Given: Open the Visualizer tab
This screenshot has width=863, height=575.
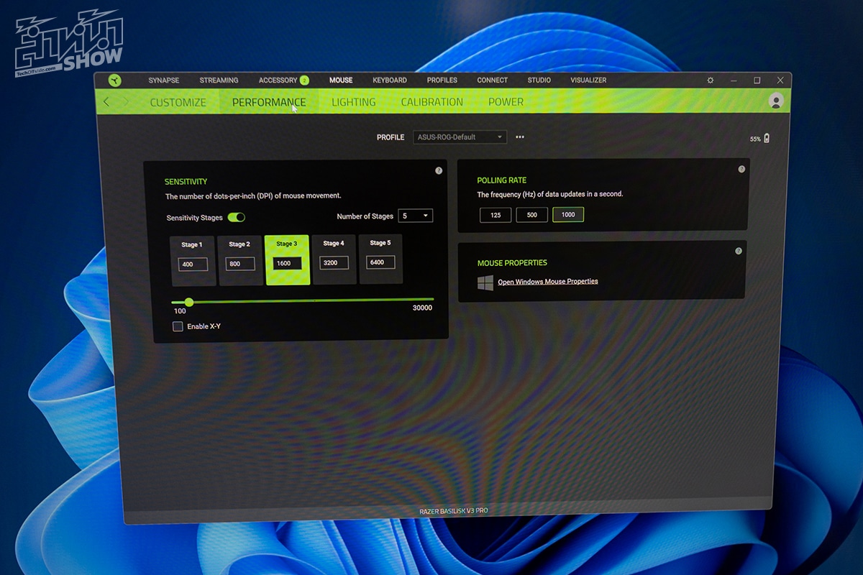Looking at the screenshot, I should click(588, 80).
